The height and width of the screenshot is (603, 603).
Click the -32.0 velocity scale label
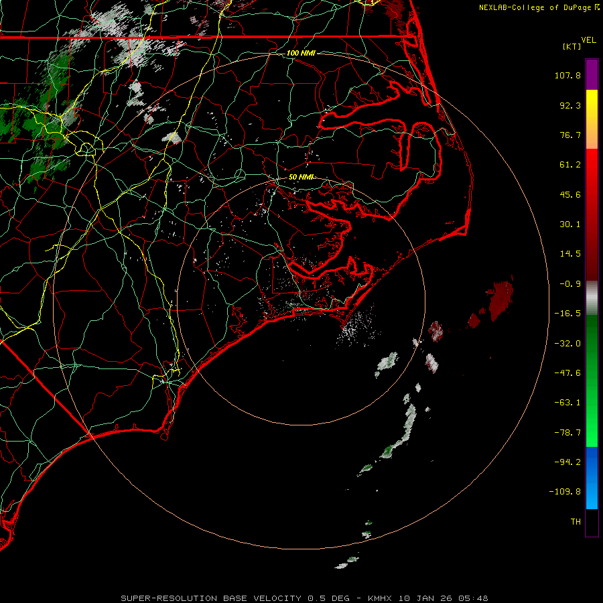[567, 344]
